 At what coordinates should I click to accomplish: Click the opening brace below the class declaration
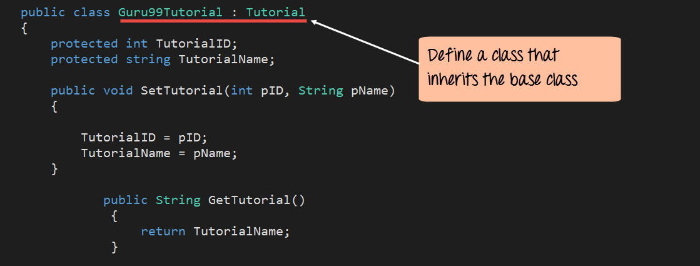pos(24,28)
